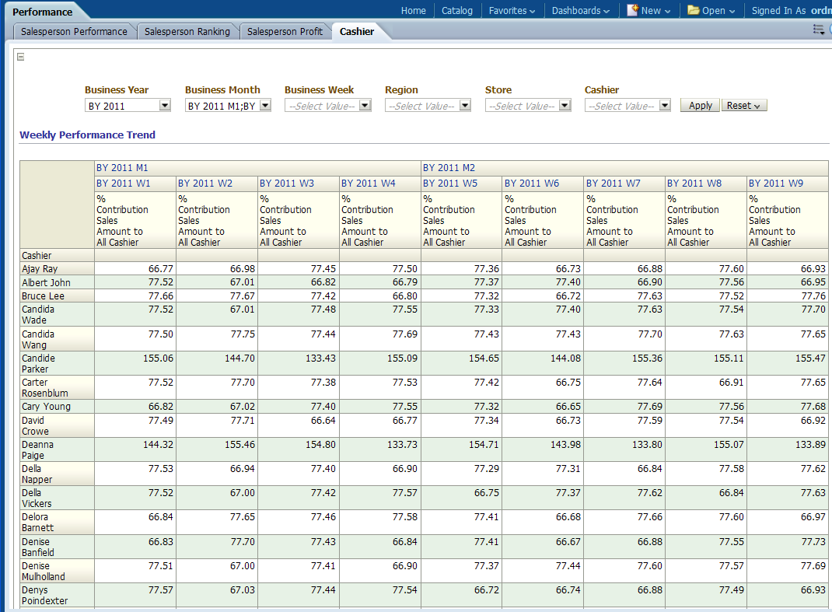Open the Catalog link
832x612 pixels.
tap(456, 11)
